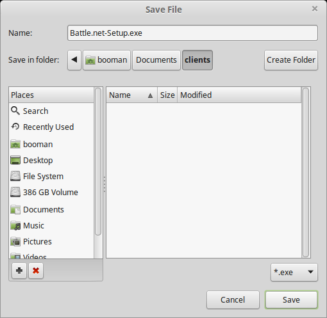Click the Cancel button
Image resolution: width=327 pixels, height=318 pixels.
point(233,299)
